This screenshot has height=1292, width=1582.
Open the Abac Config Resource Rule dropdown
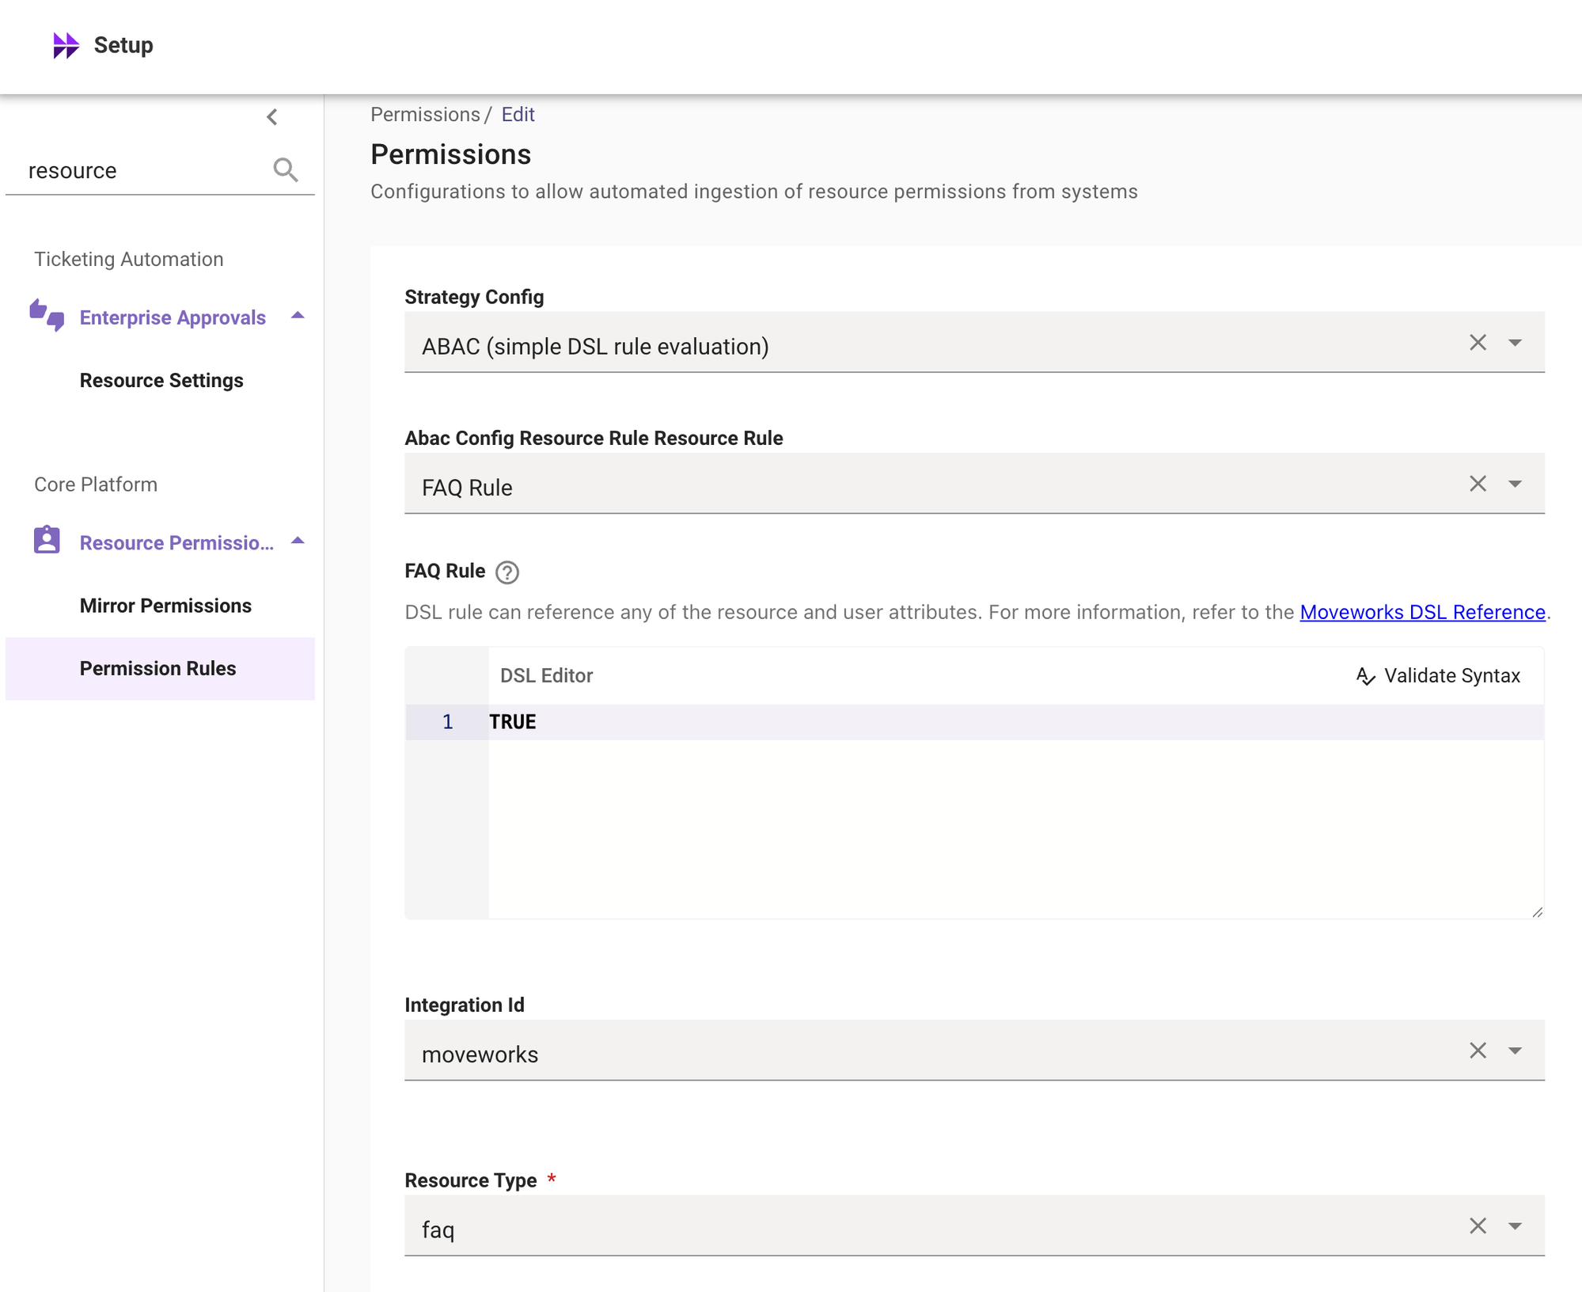coord(1515,484)
